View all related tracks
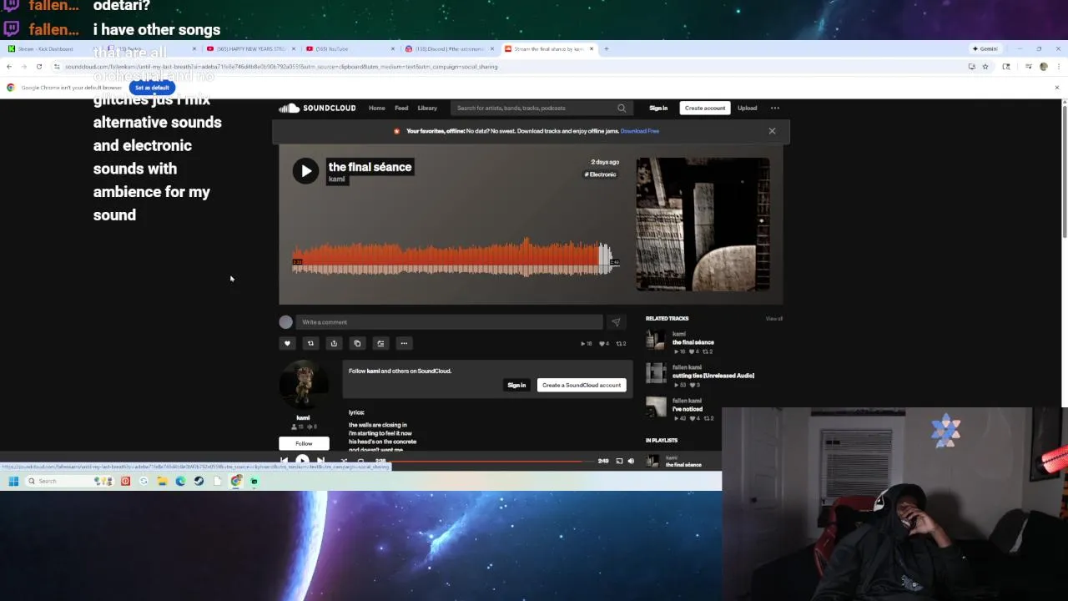 [774, 318]
